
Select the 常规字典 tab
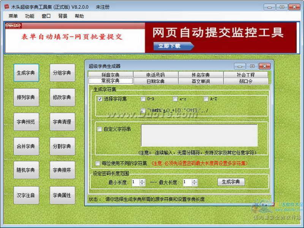(111, 81)
